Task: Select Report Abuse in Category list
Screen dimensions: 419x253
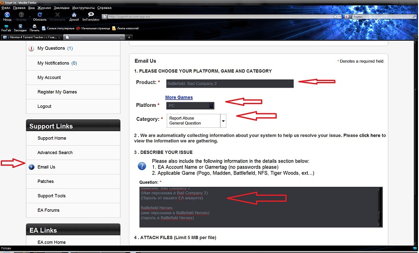Action: 182,118
